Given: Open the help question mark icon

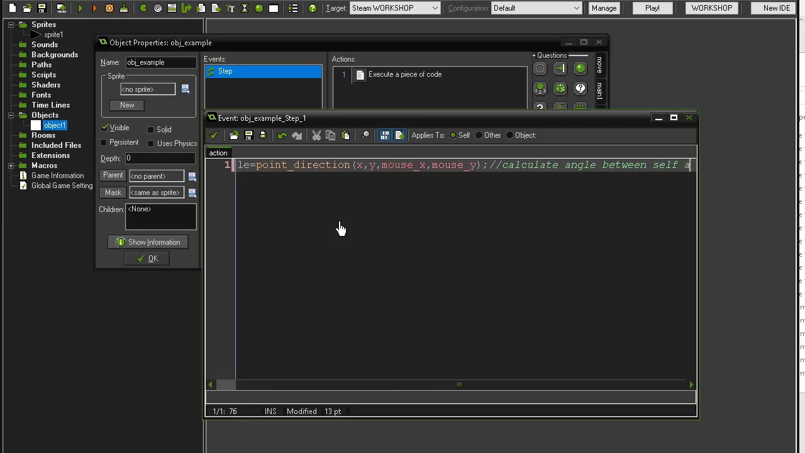Looking at the screenshot, I should [313, 8].
